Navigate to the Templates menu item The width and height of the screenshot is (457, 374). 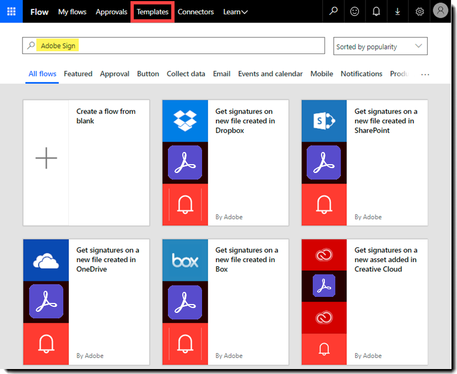(152, 11)
